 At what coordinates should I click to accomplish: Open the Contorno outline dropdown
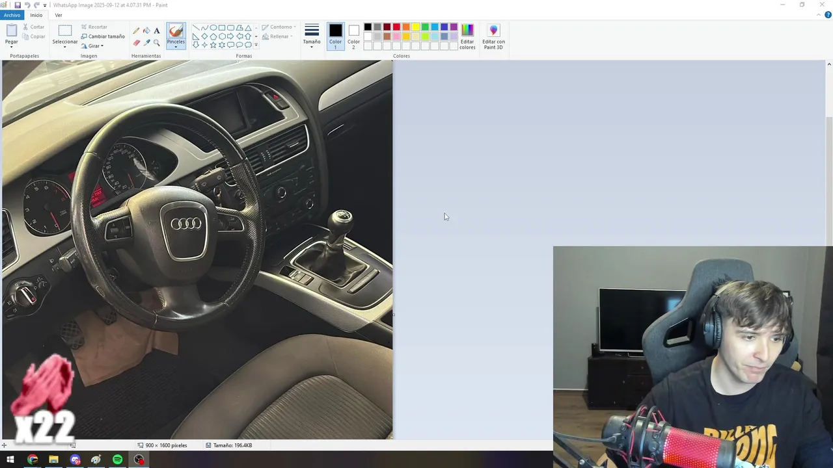[x=279, y=27]
